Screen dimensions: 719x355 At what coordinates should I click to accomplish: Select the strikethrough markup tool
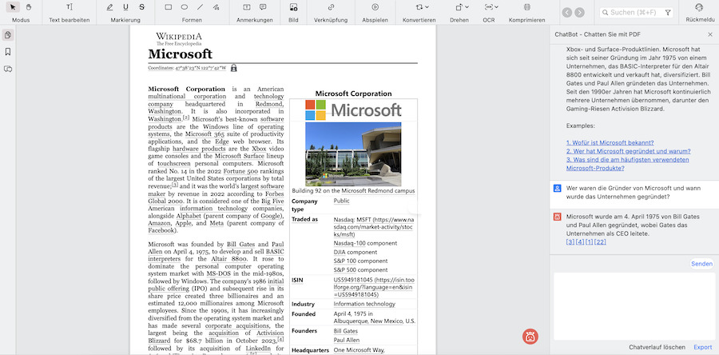[x=141, y=7]
